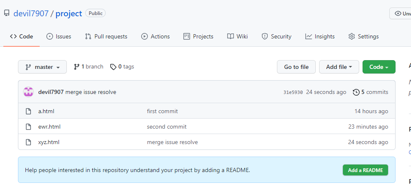Click the devil7907 avatar image
411x190 pixels.
[28, 92]
